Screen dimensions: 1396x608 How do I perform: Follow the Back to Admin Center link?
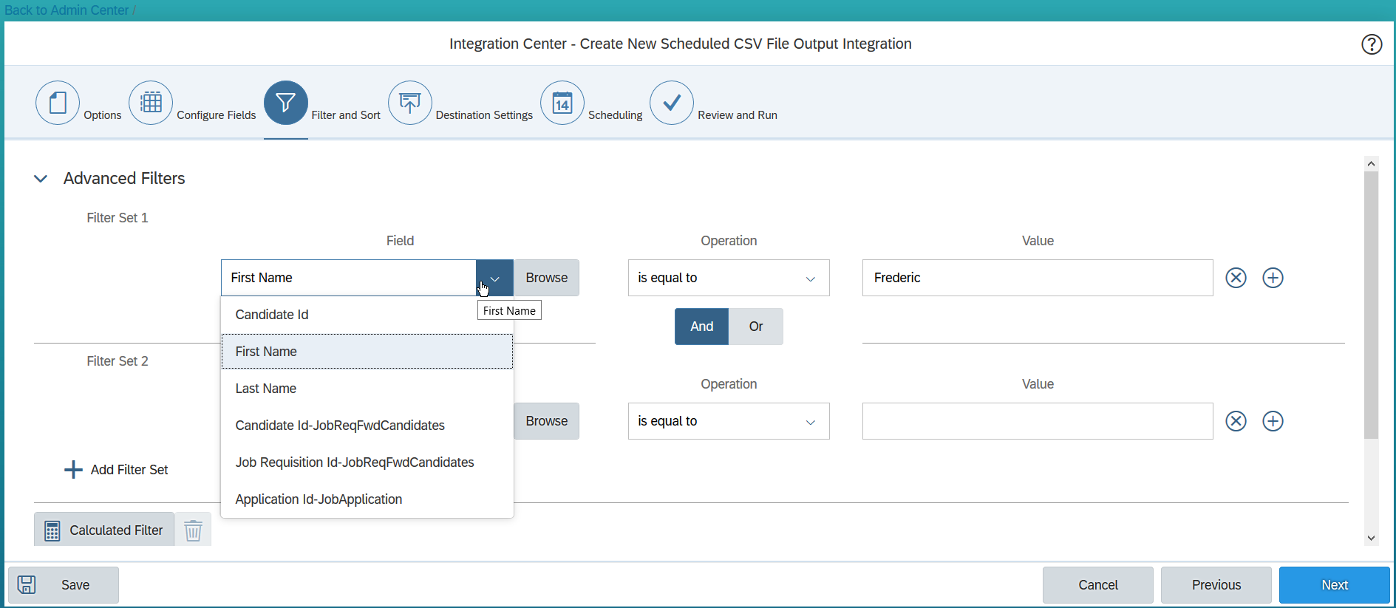pyautogui.click(x=67, y=10)
